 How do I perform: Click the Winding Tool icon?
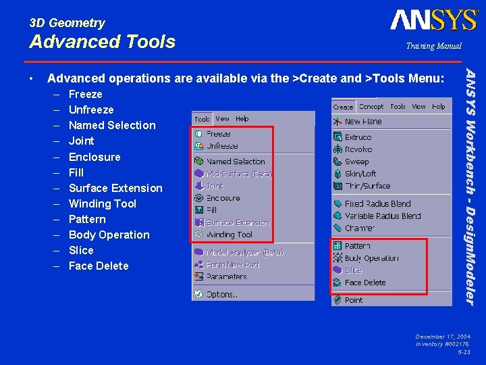[x=198, y=235]
